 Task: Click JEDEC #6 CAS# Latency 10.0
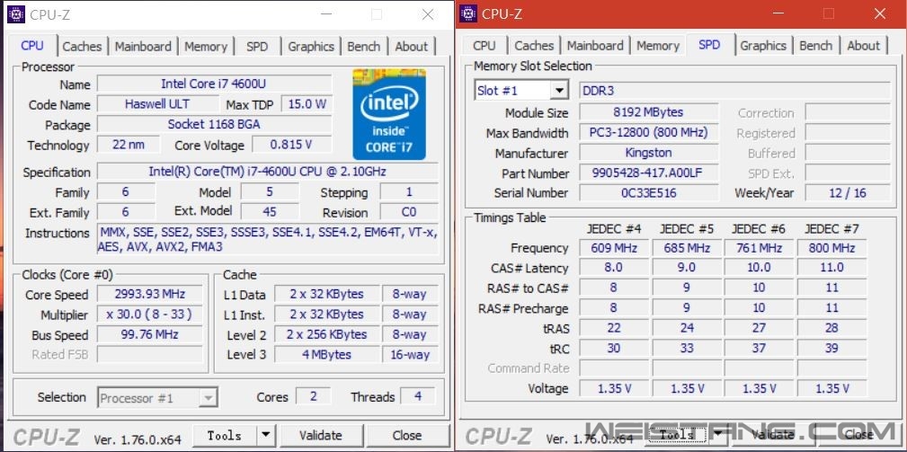click(x=759, y=268)
